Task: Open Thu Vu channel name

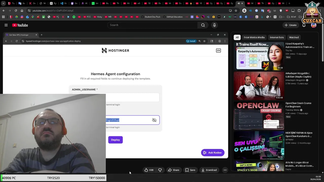Action: [x=289, y=50]
